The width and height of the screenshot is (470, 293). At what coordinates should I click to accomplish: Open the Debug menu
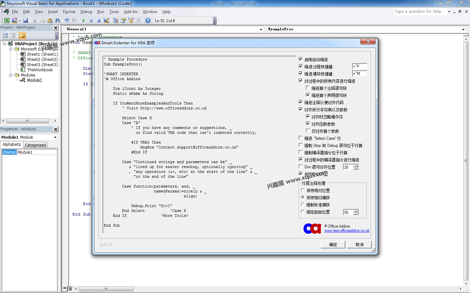pos(86,12)
